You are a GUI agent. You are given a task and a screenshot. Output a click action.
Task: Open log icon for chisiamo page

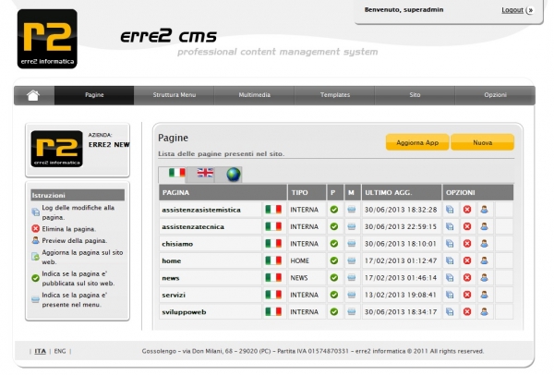point(450,244)
